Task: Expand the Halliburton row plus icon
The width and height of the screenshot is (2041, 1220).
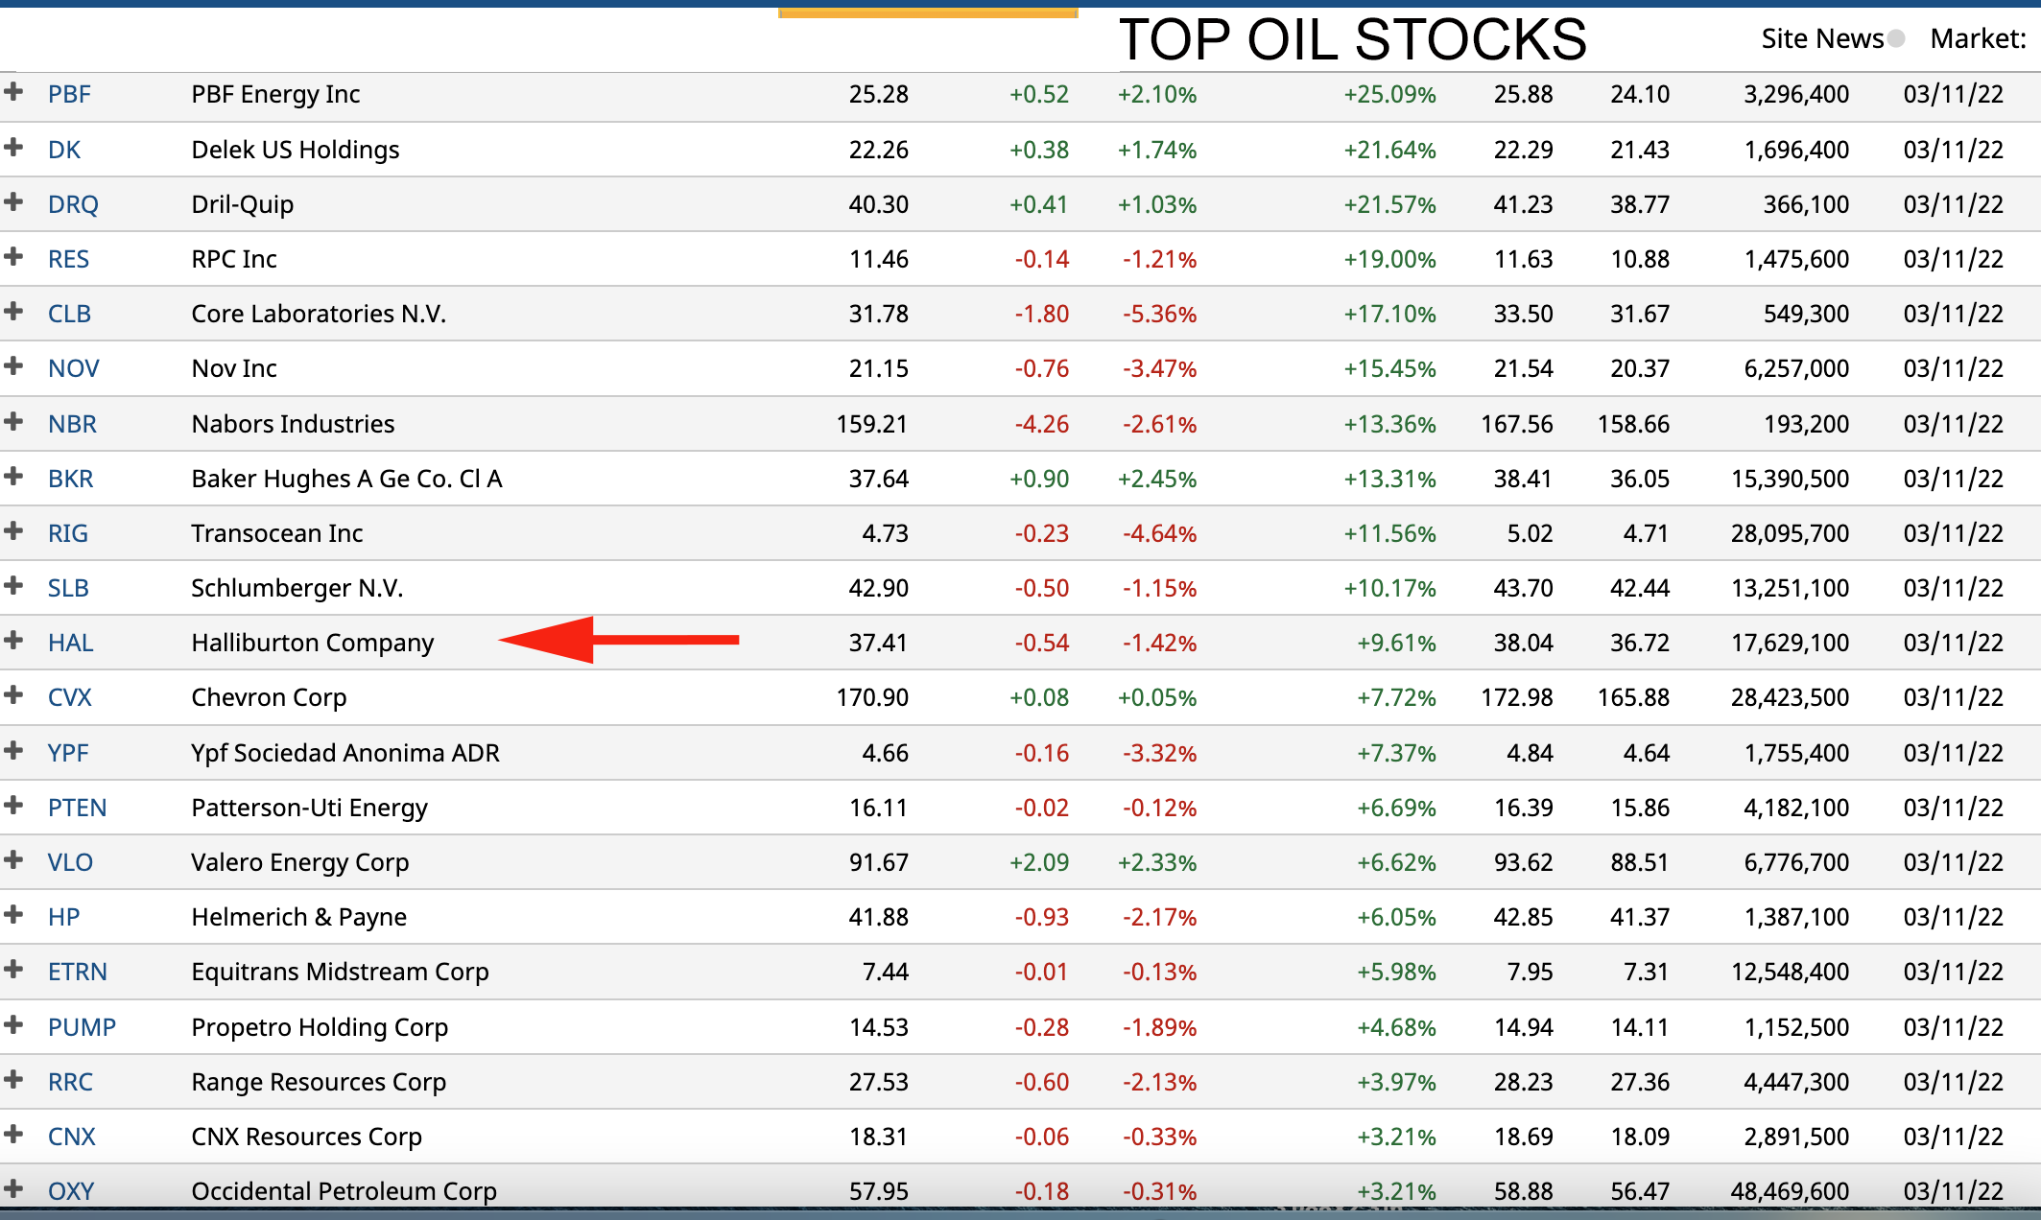Action: 13,640
